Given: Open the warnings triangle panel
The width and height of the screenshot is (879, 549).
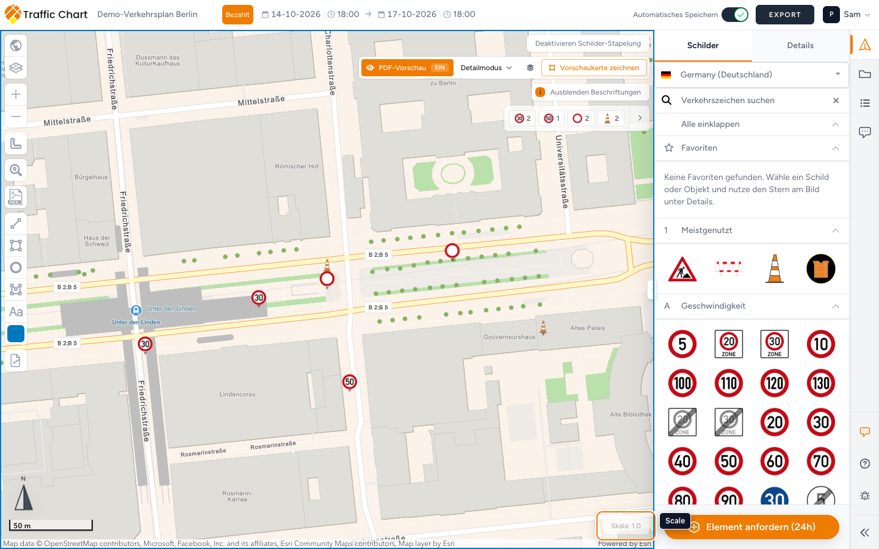Looking at the screenshot, I should (865, 45).
